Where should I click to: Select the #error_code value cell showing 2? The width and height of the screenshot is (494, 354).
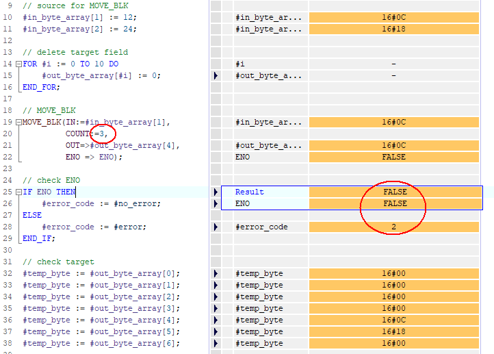click(x=394, y=227)
